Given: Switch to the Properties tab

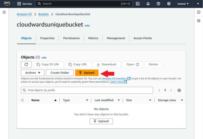Looking at the screenshot, I should (47, 38).
